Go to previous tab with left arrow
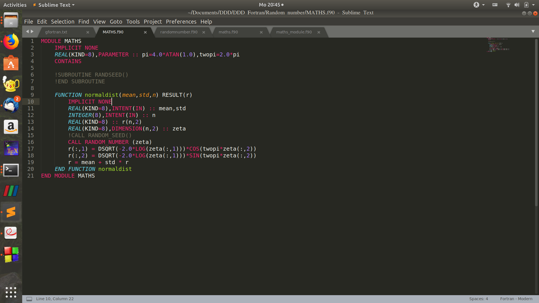Image resolution: width=539 pixels, height=303 pixels. click(x=27, y=31)
